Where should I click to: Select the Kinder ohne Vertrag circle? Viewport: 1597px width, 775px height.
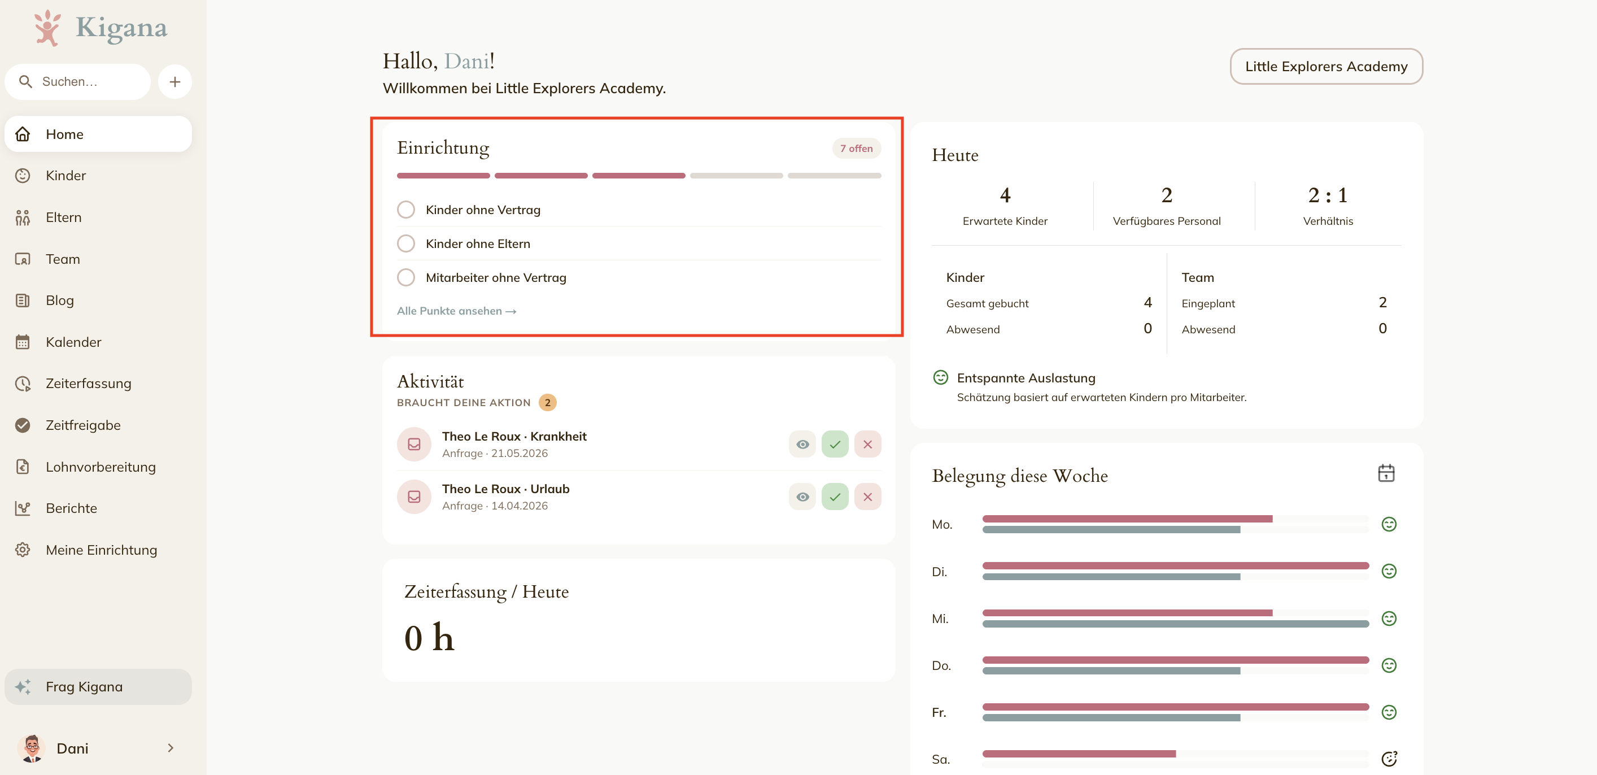(405, 210)
